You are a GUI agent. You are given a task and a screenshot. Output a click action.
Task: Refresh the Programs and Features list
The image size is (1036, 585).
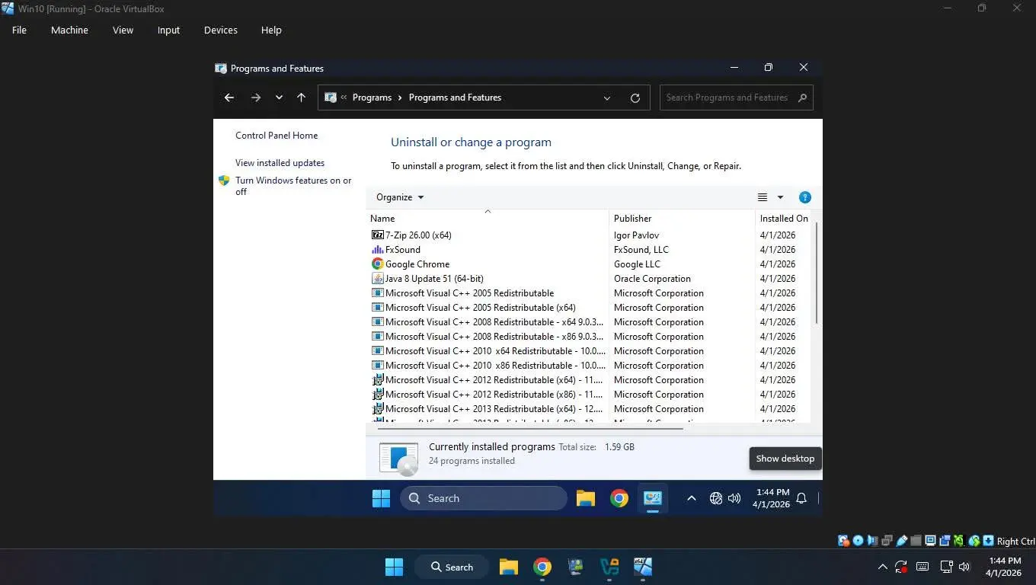tap(635, 97)
